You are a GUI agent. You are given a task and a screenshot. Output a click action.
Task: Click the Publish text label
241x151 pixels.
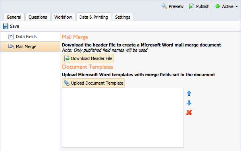point(203,6)
